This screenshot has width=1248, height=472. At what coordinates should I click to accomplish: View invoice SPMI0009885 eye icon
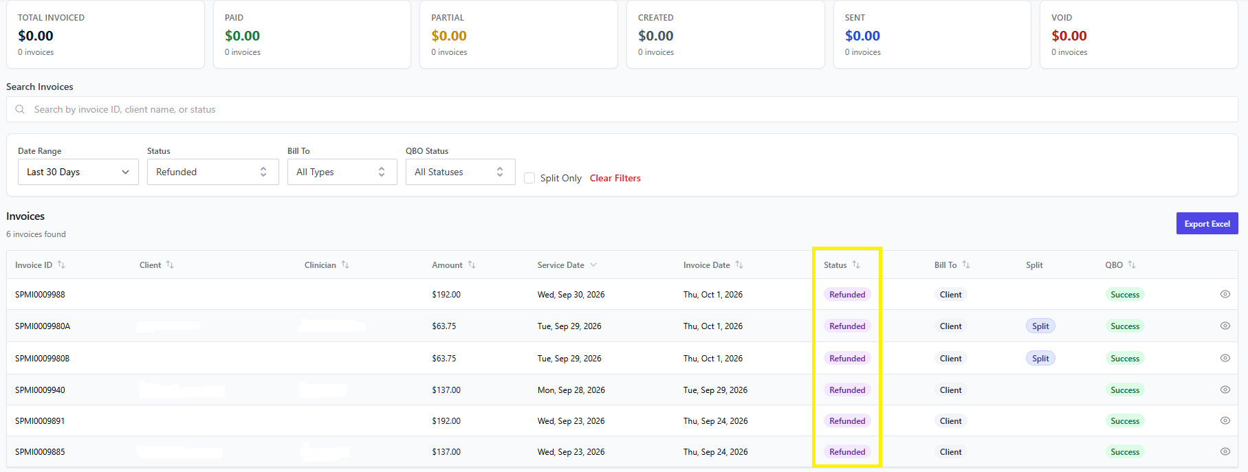tap(1225, 451)
